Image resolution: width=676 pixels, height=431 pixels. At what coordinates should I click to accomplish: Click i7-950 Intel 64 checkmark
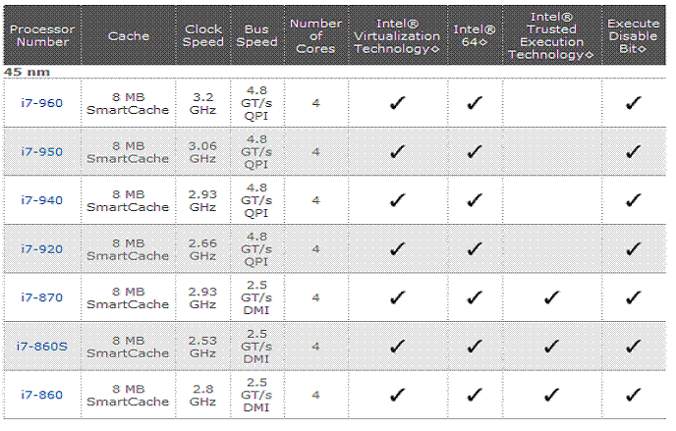(x=475, y=151)
